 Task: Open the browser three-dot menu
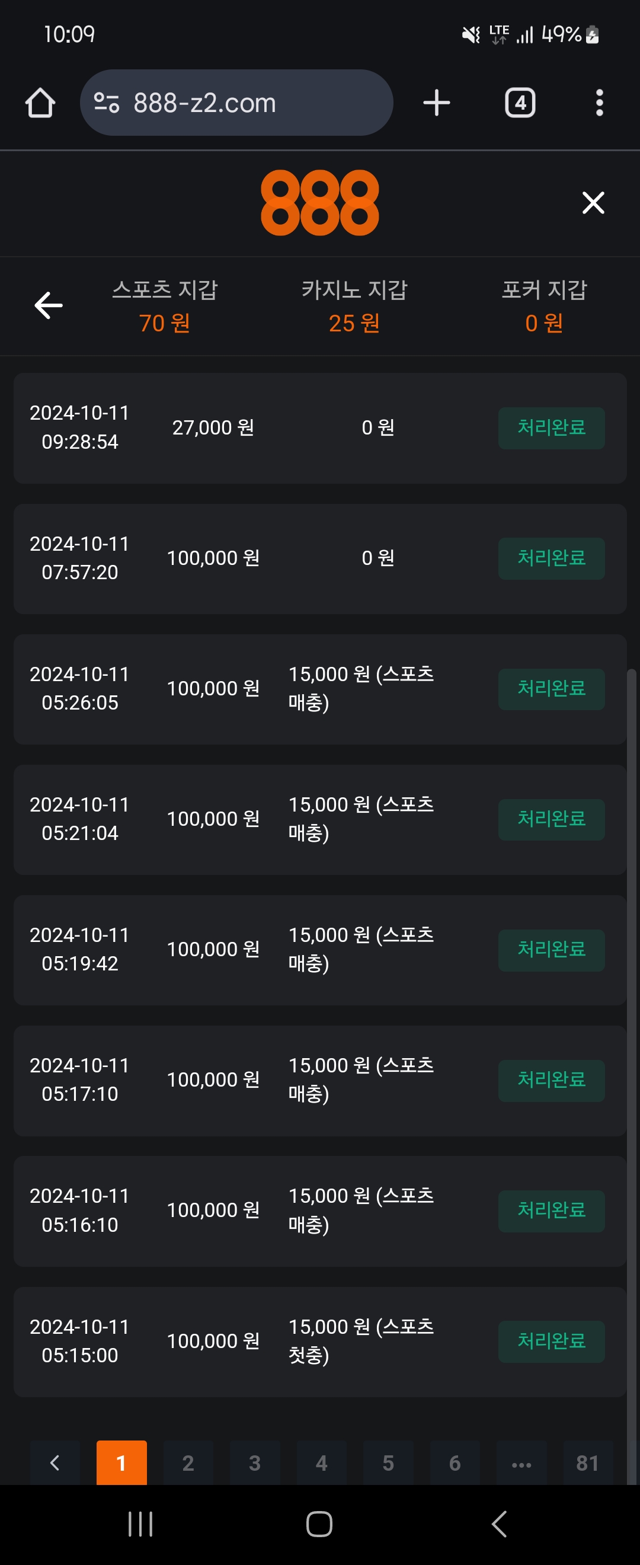tap(599, 103)
